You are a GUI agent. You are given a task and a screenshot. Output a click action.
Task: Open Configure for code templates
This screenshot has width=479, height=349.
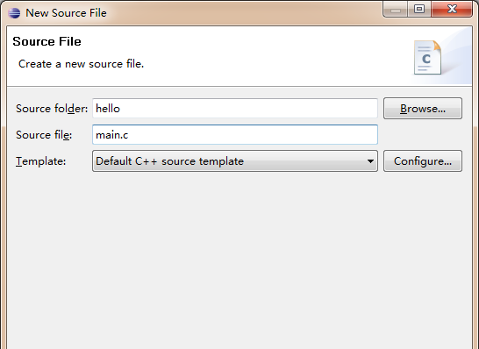click(x=423, y=161)
